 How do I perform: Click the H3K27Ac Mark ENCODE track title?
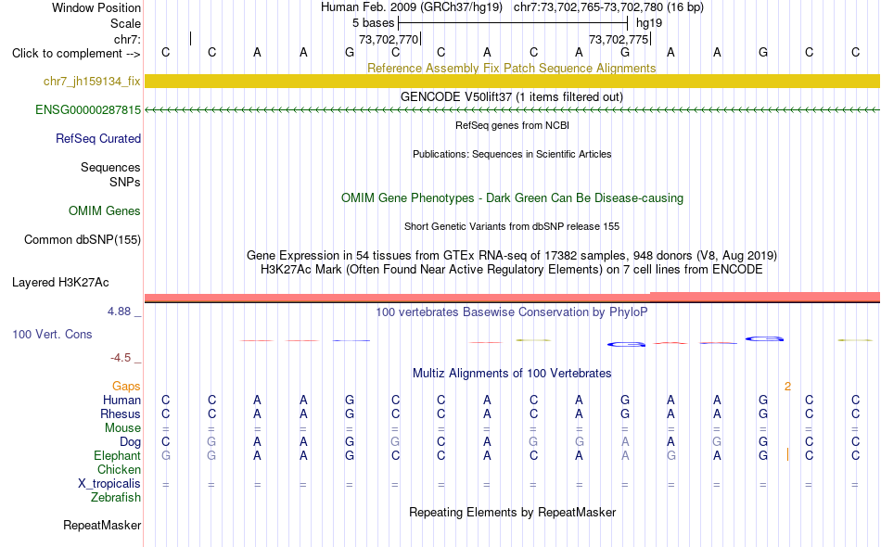[x=512, y=270]
